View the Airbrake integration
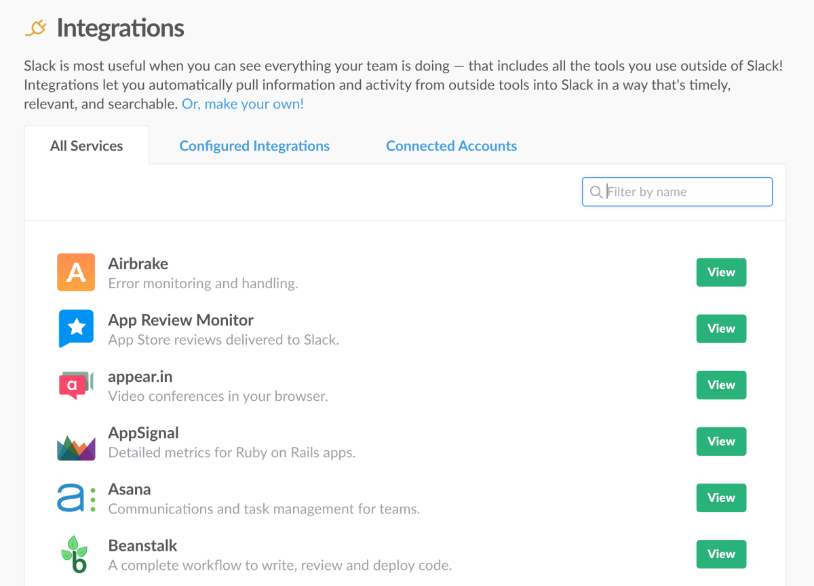Image resolution: width=814 pixels, height=586 pixels. (721, 272)
